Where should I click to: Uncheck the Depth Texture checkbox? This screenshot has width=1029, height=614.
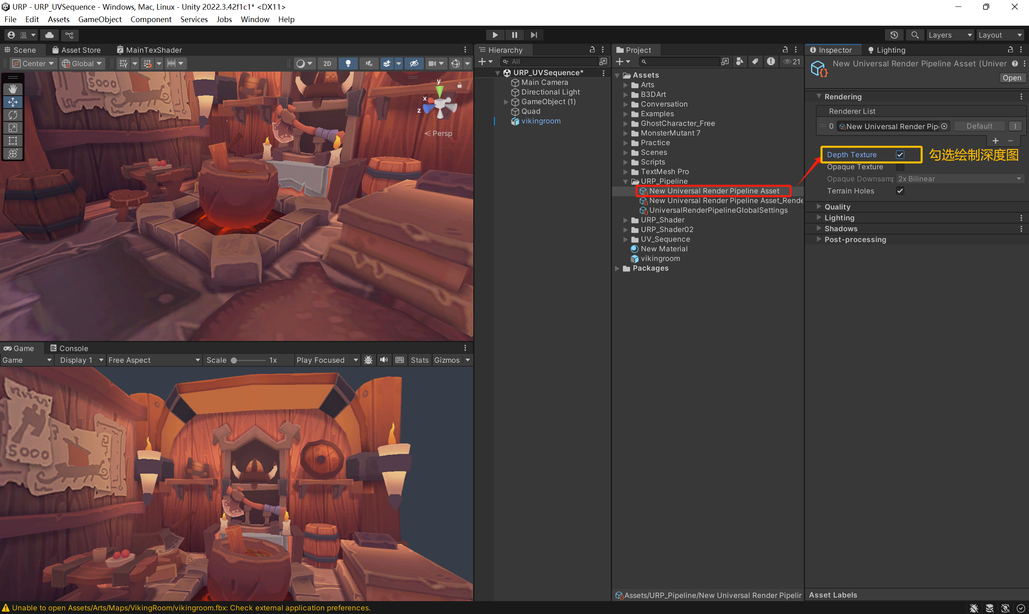tap(900, 155)
